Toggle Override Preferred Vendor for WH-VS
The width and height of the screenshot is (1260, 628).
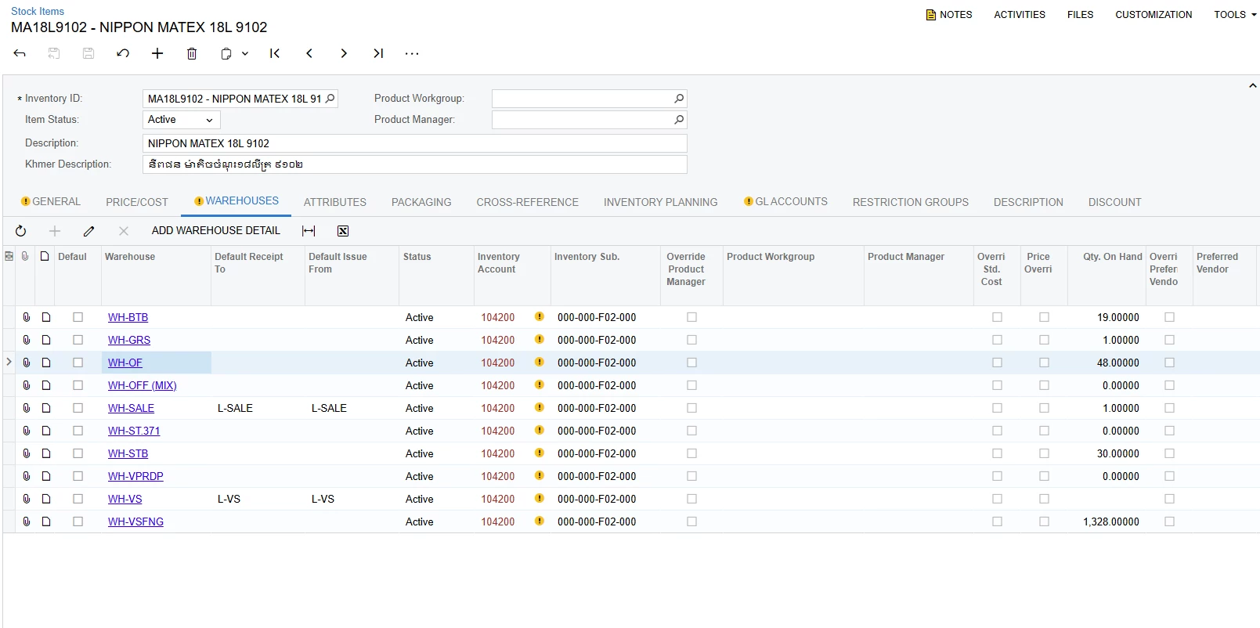point(1169,499)
